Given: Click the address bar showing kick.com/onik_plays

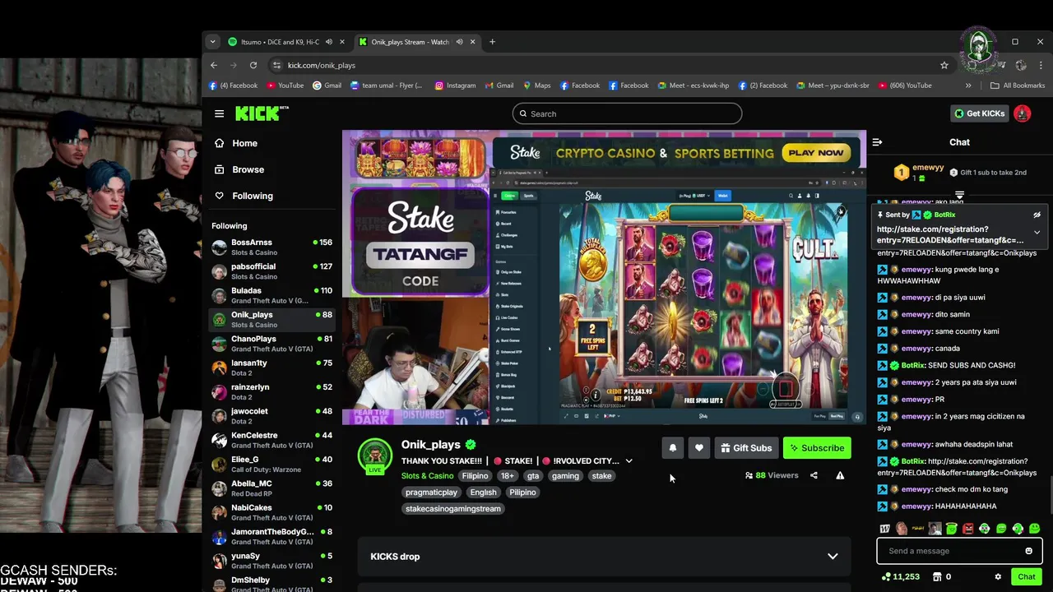Looking at the screenshot, I should click(x=609, y=65).
